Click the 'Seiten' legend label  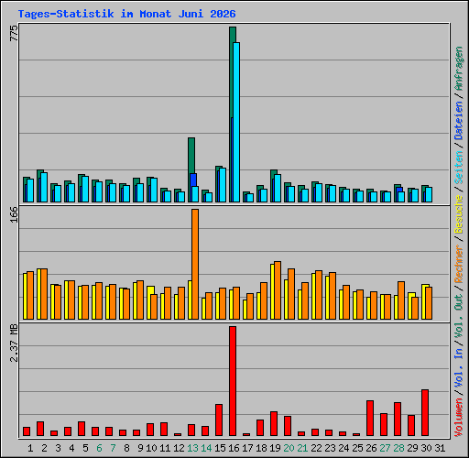459,167
